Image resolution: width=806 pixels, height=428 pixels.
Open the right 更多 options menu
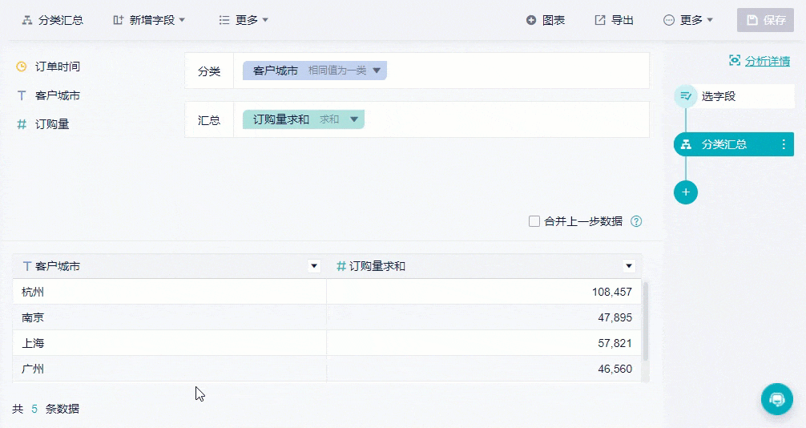point(688,20)
